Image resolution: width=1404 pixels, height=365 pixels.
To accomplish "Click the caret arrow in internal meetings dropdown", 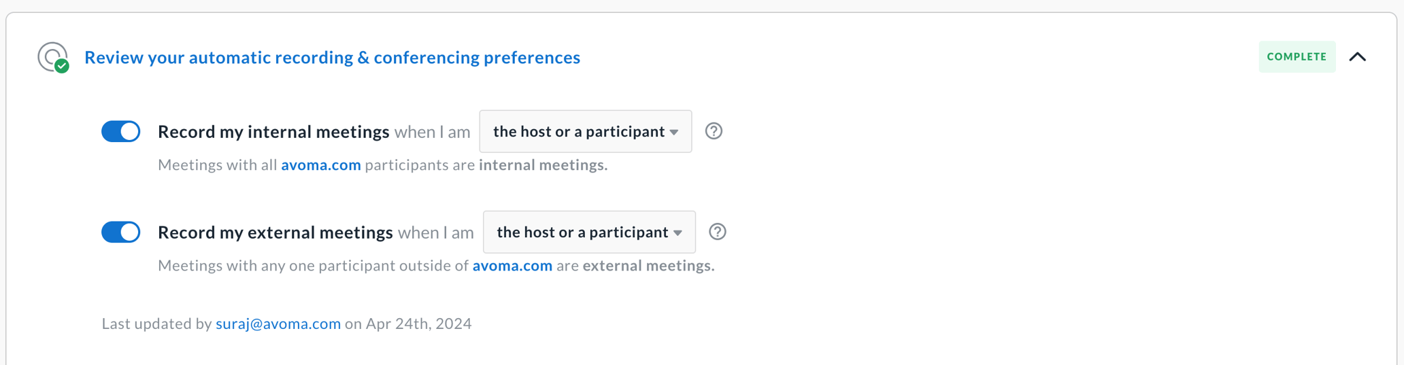I will pyautogui.click(x=674, y=132).
